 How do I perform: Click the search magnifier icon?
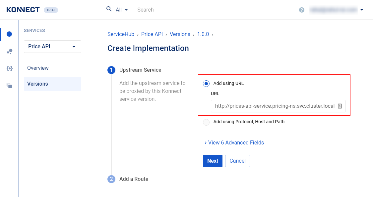tap(109, 9)
